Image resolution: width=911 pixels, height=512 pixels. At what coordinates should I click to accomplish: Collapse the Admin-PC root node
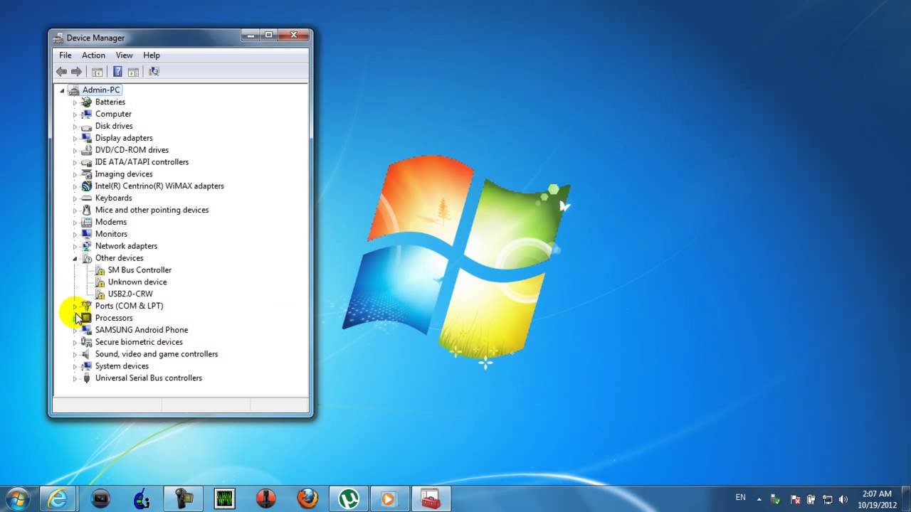(x=62, y=90)
